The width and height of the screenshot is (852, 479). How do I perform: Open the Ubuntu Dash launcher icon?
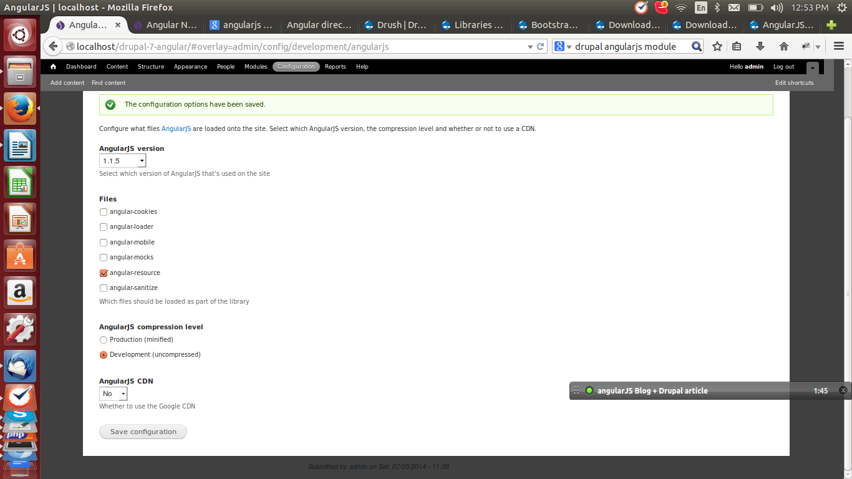pyautogui.click(x=21, y=34)
